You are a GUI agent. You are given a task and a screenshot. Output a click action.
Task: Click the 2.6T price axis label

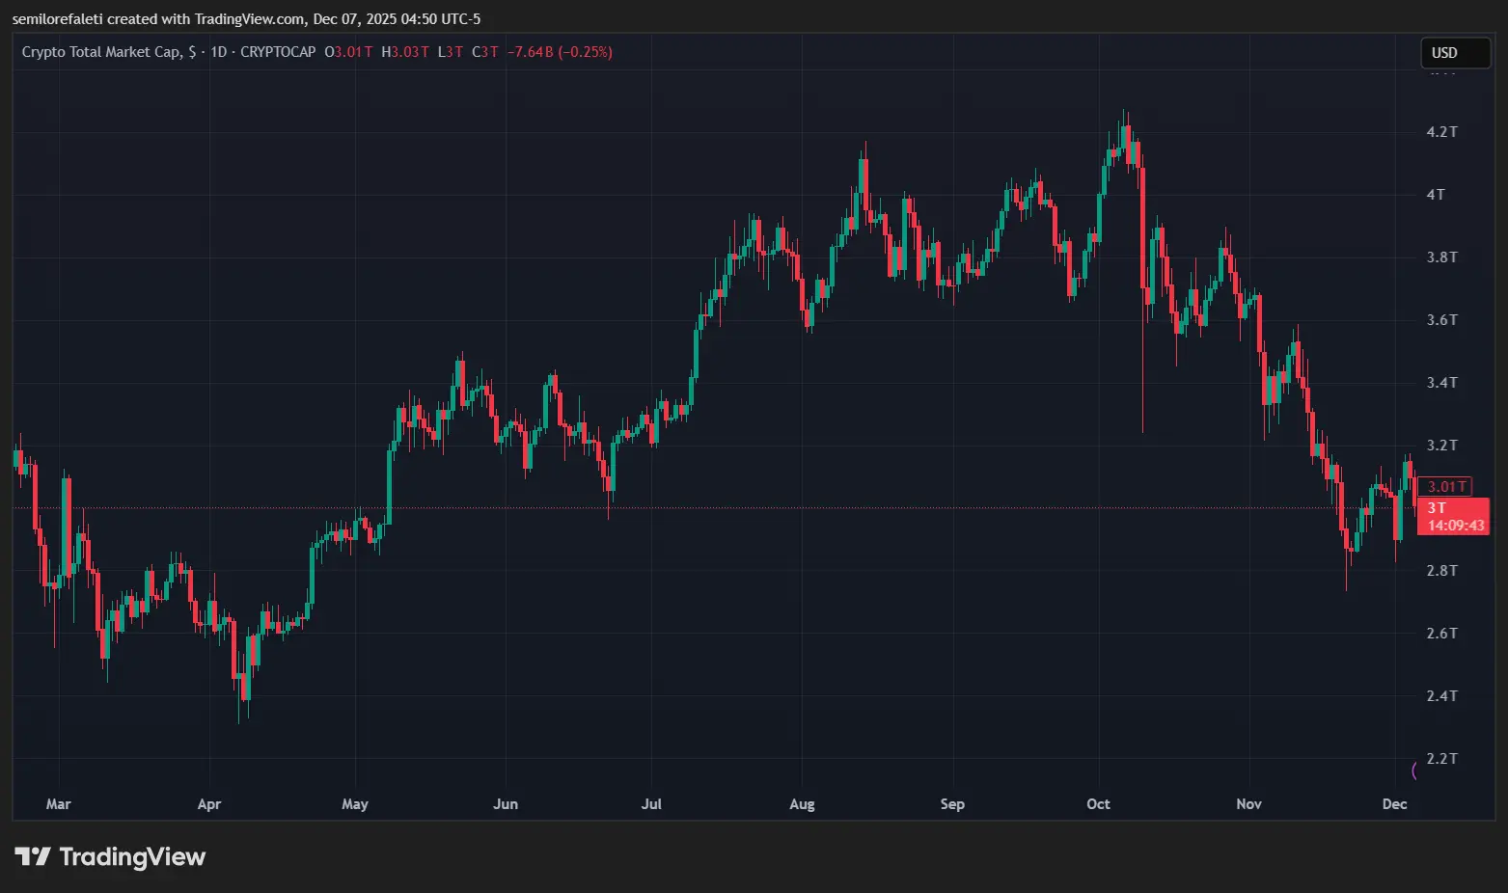coord(1441,634)
